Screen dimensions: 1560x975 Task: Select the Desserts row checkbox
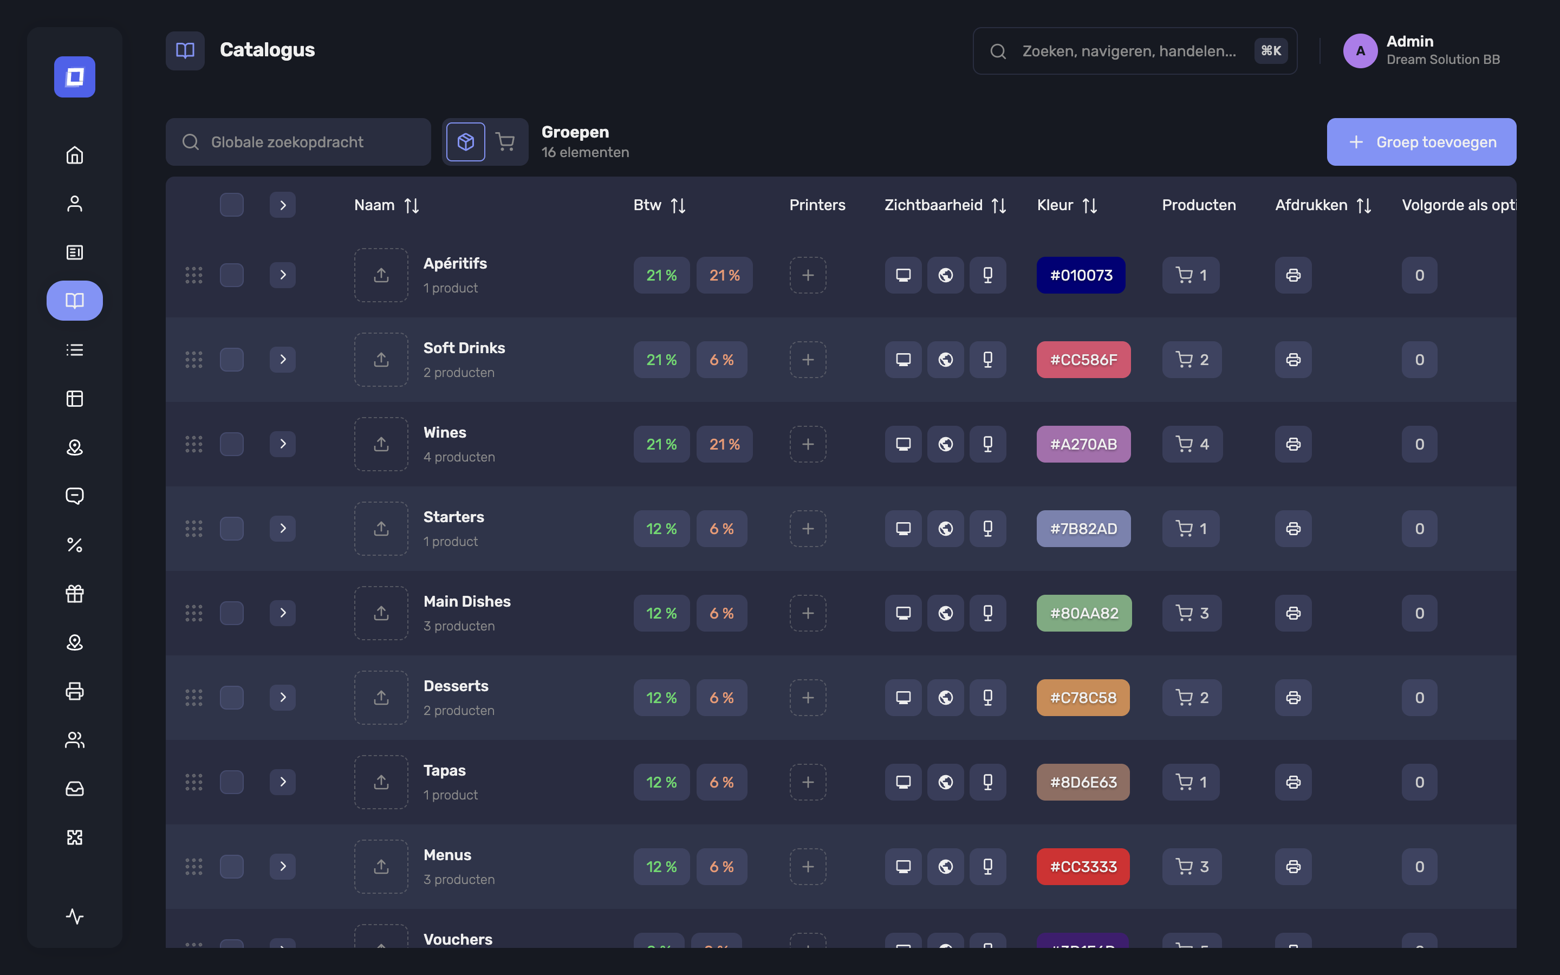pos(231,698)
